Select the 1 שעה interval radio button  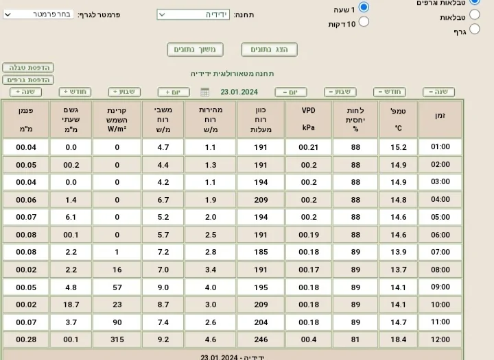click(364, 8)
